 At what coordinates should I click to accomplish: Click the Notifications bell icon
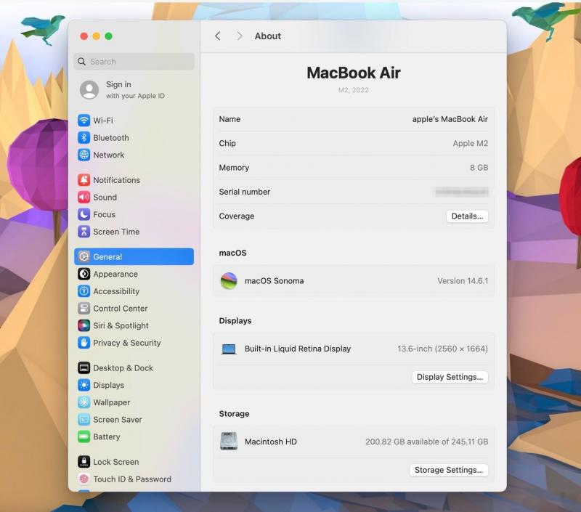click(x=84, y=180)
